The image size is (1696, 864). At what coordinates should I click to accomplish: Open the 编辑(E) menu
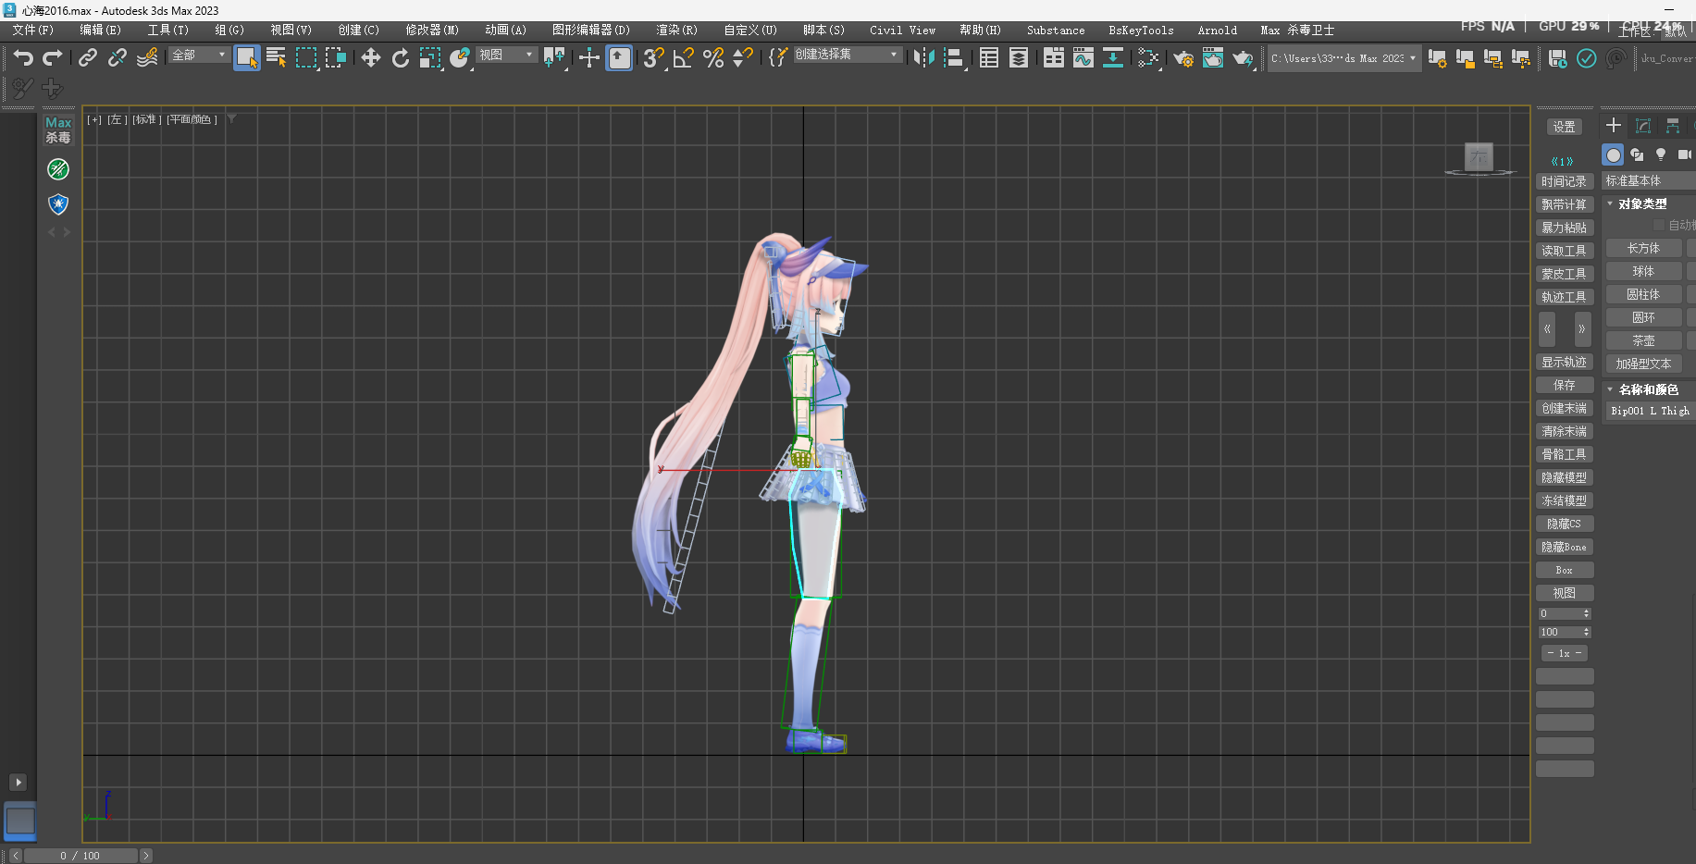pos(100,31)
